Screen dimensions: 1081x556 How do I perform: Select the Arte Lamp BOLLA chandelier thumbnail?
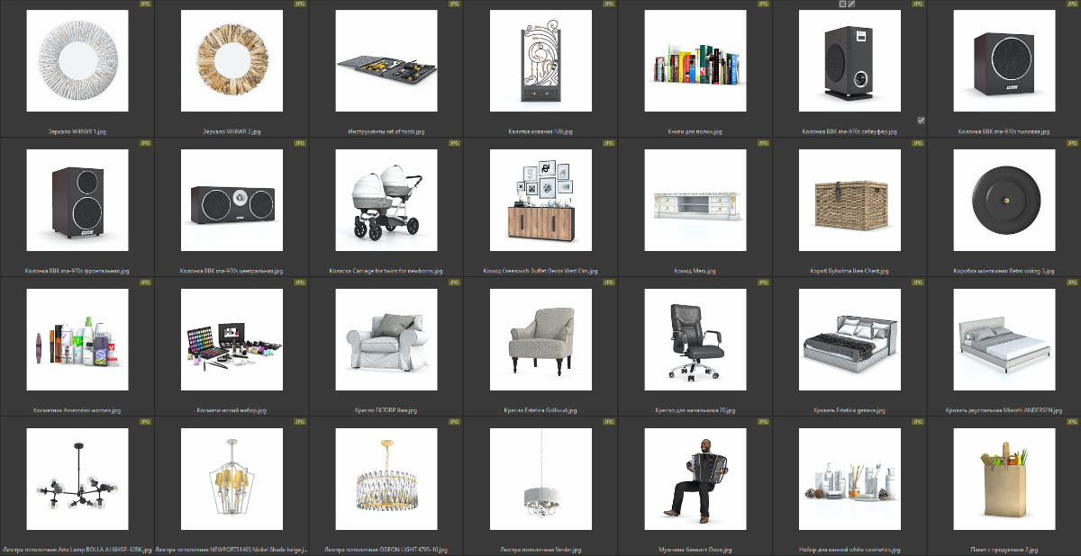77,479
